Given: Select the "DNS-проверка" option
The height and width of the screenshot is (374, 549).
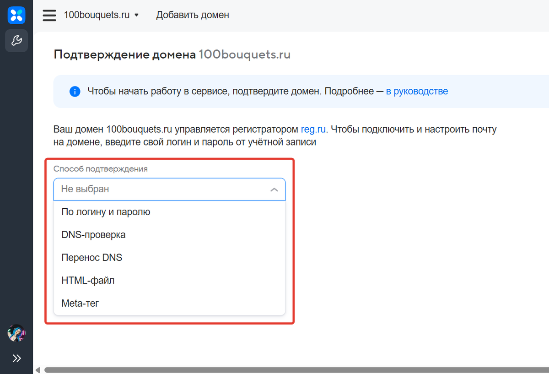Looking at the screenshot, I should (x=94, y=234).
